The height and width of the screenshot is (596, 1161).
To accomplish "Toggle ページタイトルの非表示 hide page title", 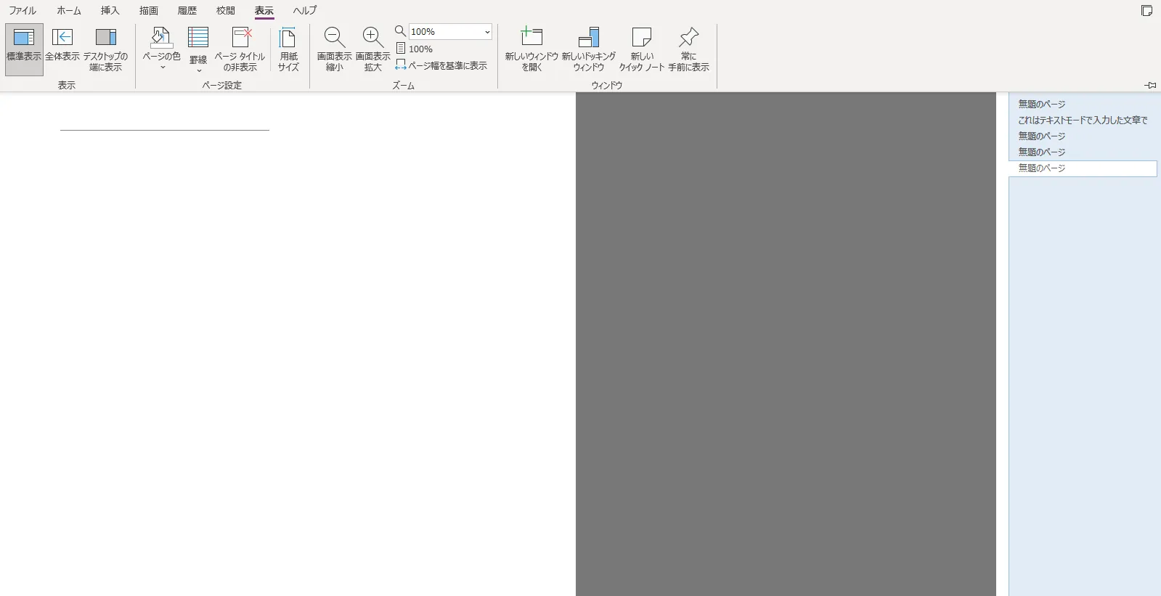I will [x=240, y=49].
